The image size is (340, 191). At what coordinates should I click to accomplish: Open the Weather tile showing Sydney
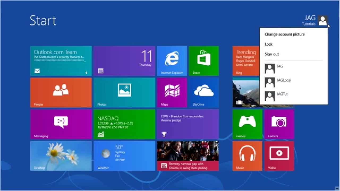click(124, 156)
